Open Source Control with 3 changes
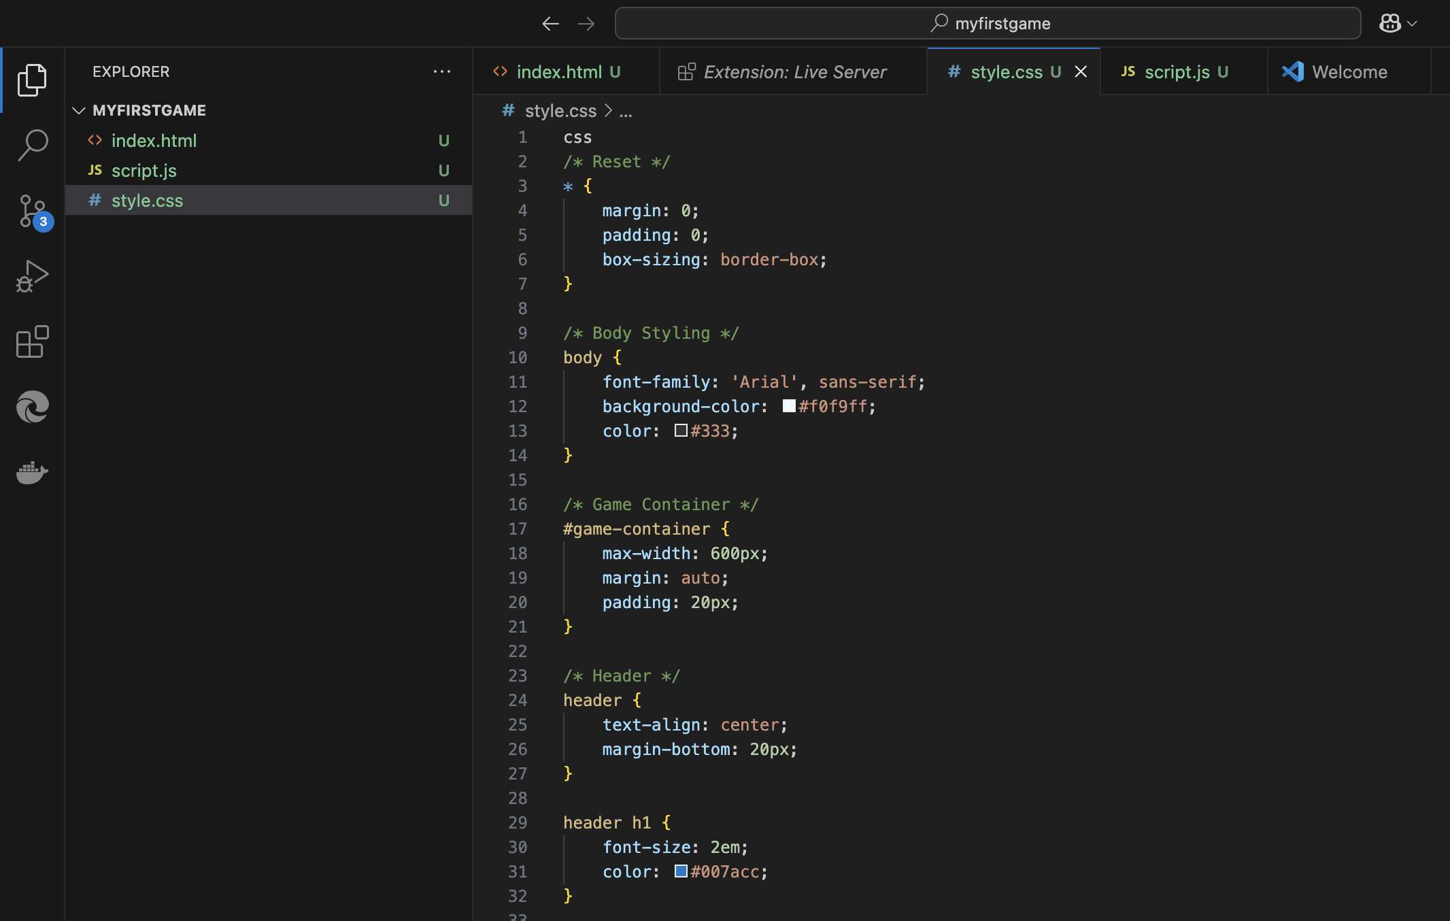 32,211
